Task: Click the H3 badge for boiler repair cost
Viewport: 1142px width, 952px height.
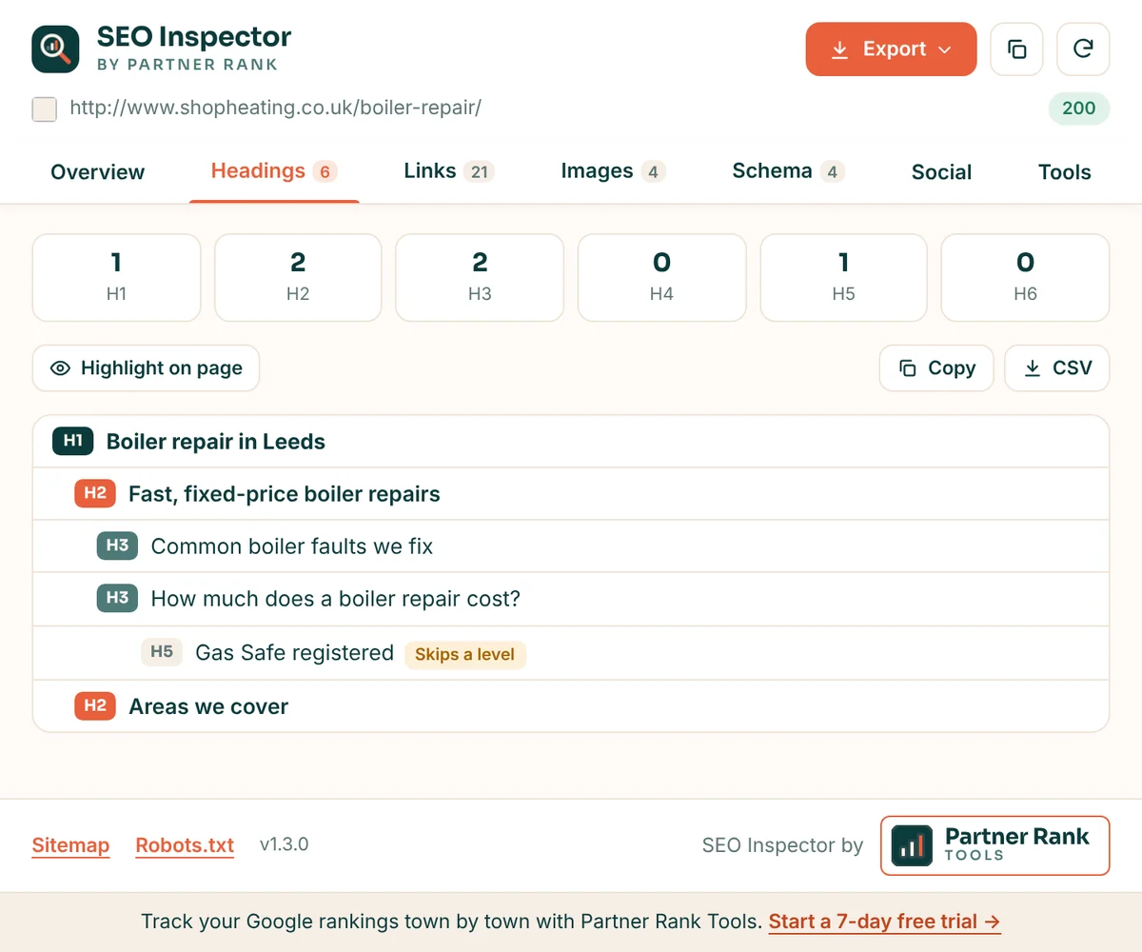Action: pyautogui.click(x=117, y=598)
